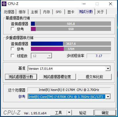Toggle the 线程数 checkbox
The height and width of the screenshot is (117, 118).
coord(12,56)
